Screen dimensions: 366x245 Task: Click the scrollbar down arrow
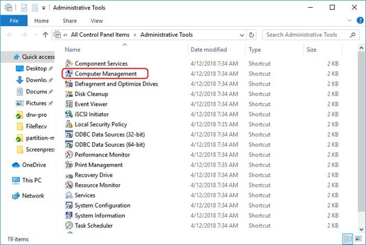click(361, 229)
